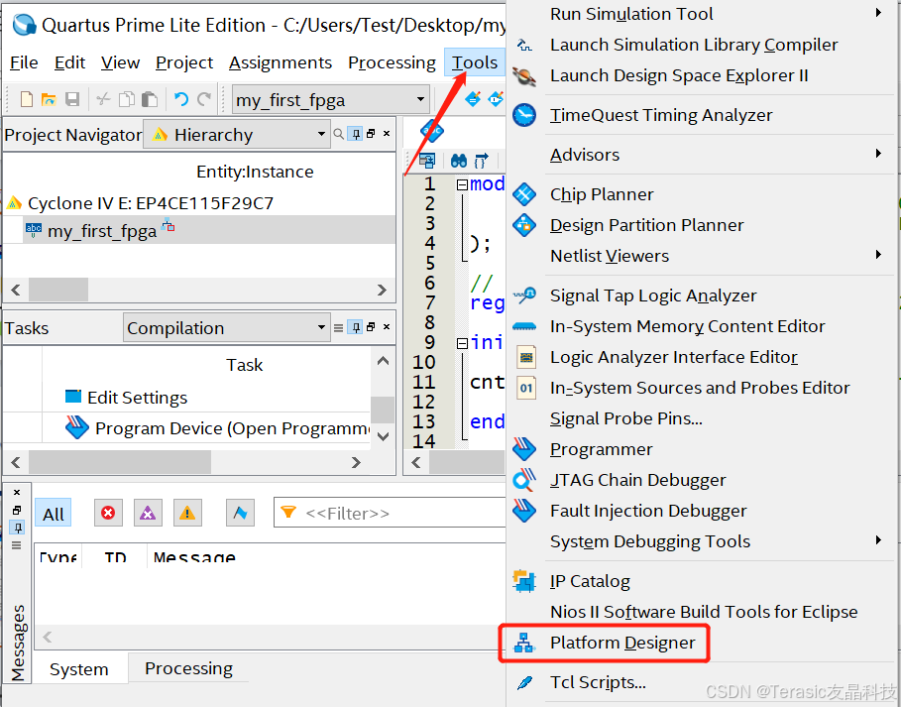Choose Nios II Software Build Tools for Eclipse

tap(704, 612)
